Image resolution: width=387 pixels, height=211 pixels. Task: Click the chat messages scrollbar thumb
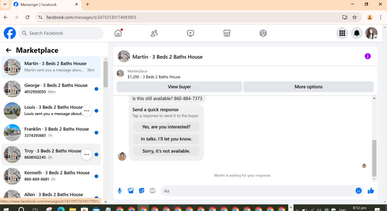point(374,158)
